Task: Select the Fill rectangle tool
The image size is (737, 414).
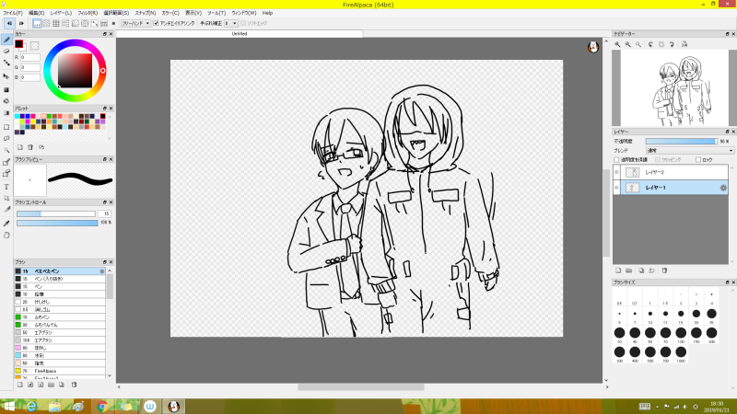Action: [6, 89]
